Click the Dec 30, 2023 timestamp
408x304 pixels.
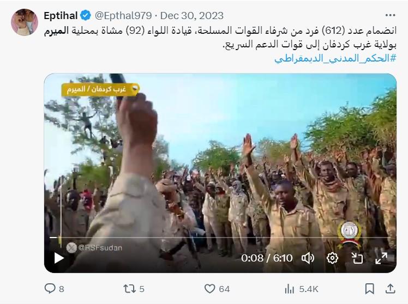(192, 16)
